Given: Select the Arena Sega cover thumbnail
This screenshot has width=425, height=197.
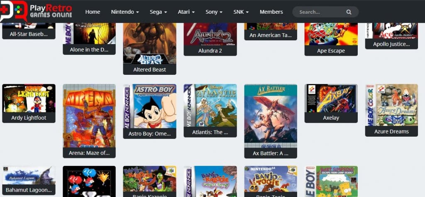Looking at the screenshot, I should (89, 116).
